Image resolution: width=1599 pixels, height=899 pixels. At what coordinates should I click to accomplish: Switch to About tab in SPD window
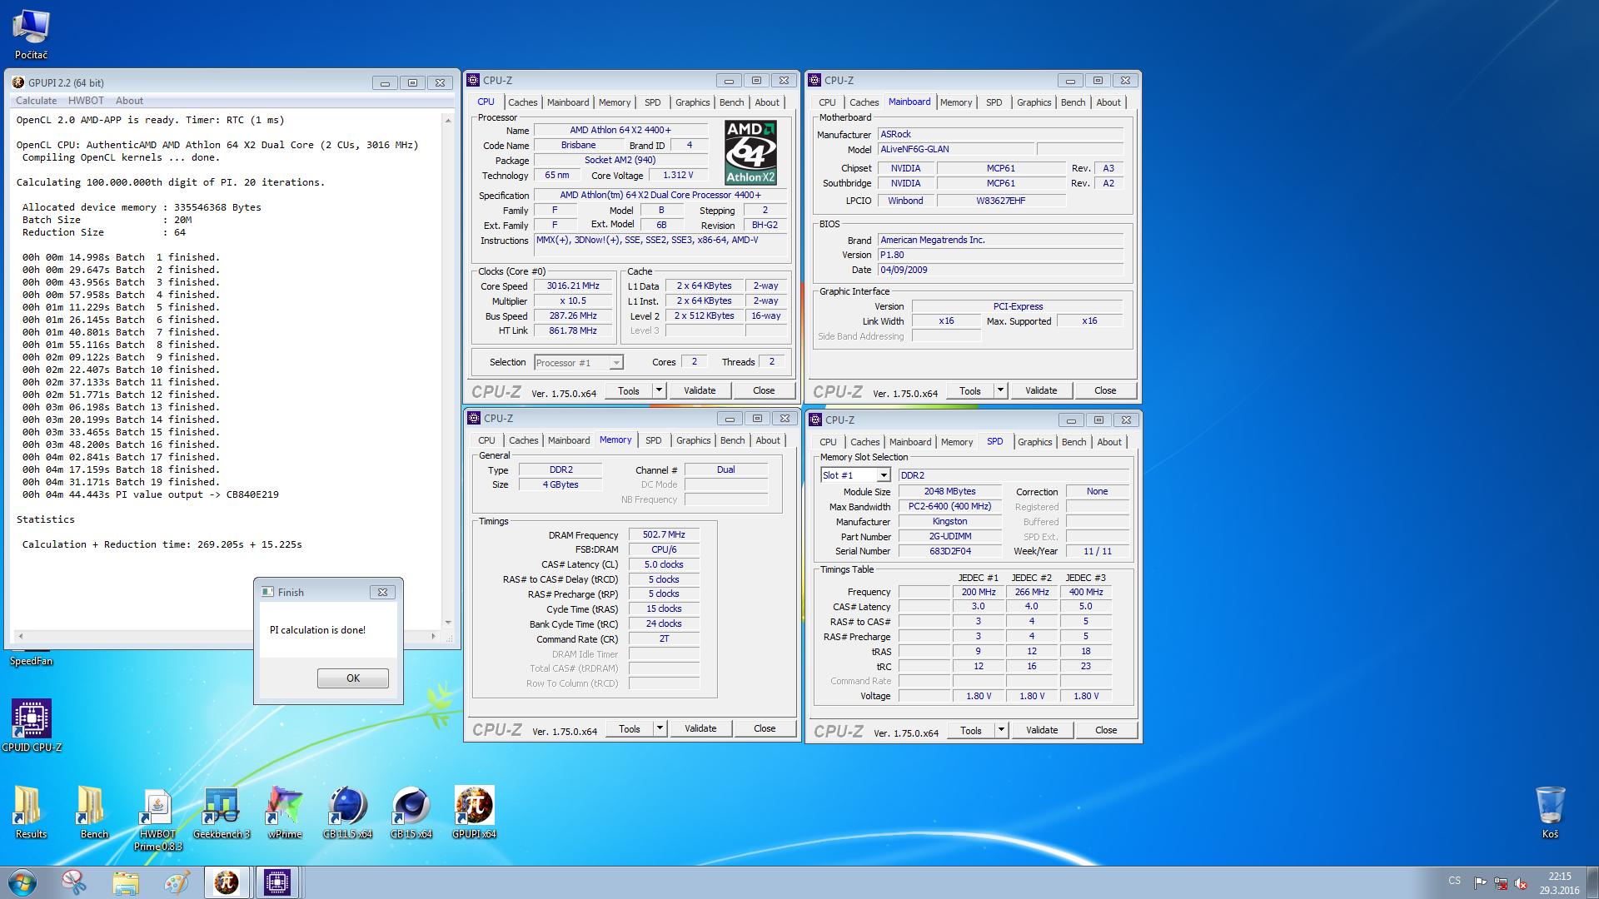pyautogui.click(x=1109, y=442)
